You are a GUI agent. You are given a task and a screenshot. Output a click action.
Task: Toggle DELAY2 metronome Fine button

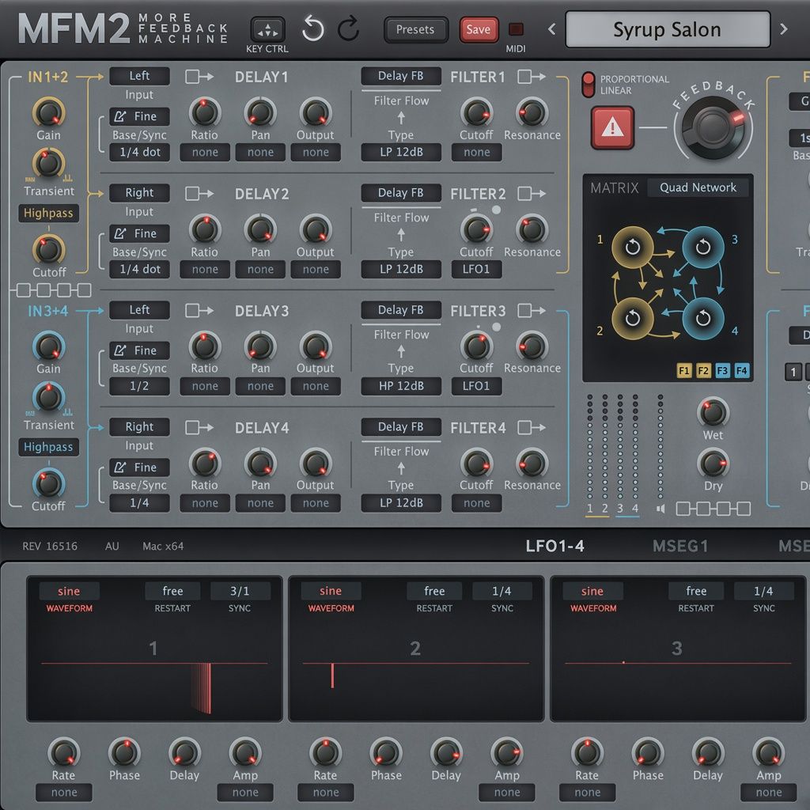coord(139,233)
